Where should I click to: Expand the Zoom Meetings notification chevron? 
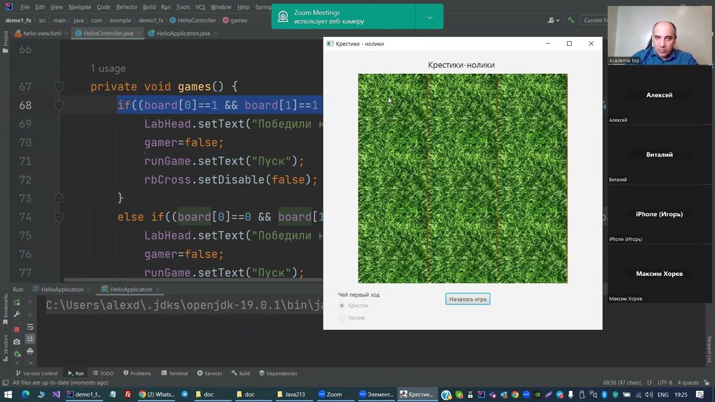[430, 17]
